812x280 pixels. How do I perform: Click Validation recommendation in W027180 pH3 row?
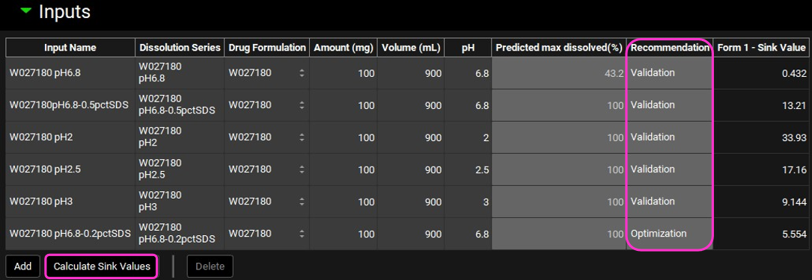[x=670, y=202]
